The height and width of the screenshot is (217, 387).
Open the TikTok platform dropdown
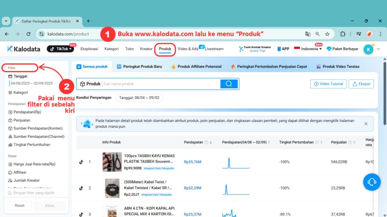click(x=60, y=49)
